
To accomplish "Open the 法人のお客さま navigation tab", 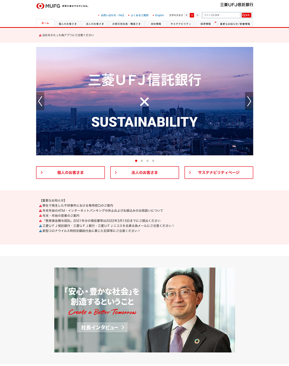I will click(95, 24).
